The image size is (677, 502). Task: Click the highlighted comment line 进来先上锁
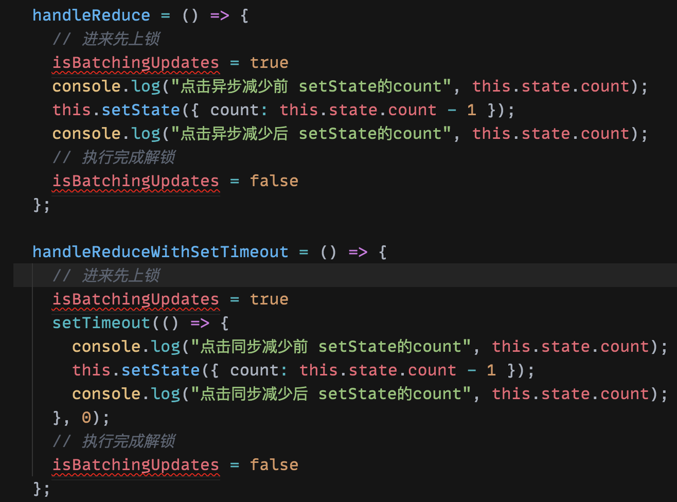(106, 276)
